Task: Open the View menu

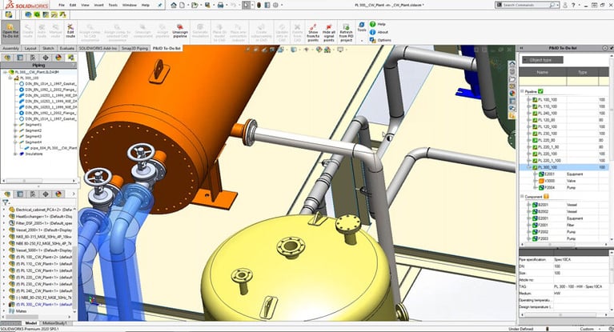Action: (x=85, y=5)
